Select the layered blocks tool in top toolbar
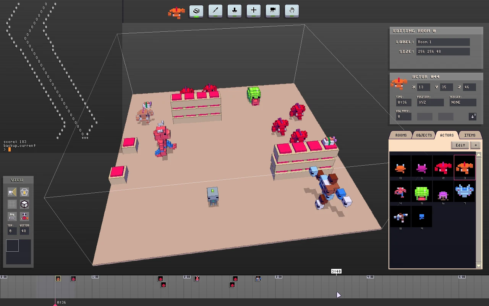489x306 pixels. pyautogui.click(x=196, y=11)
